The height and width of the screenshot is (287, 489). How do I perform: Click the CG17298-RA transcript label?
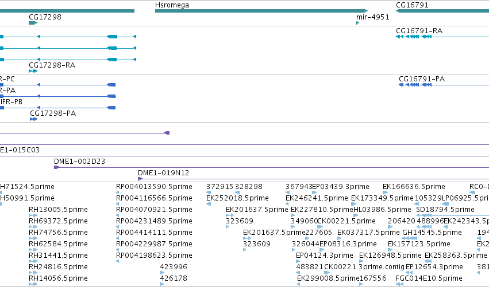52,65
